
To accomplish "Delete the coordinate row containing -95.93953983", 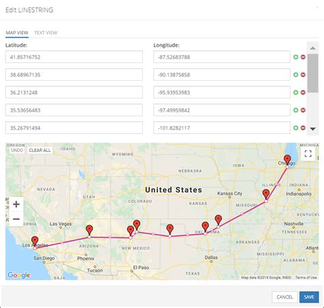I will (x=303, y=92).
